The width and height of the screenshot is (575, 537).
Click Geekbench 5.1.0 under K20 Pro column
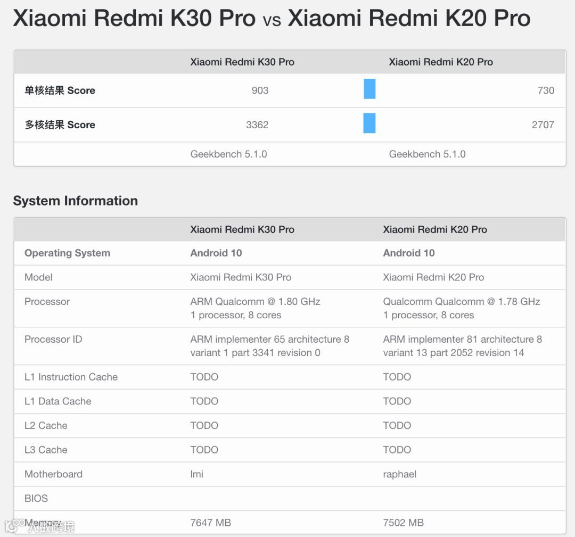tap(427, 154)
